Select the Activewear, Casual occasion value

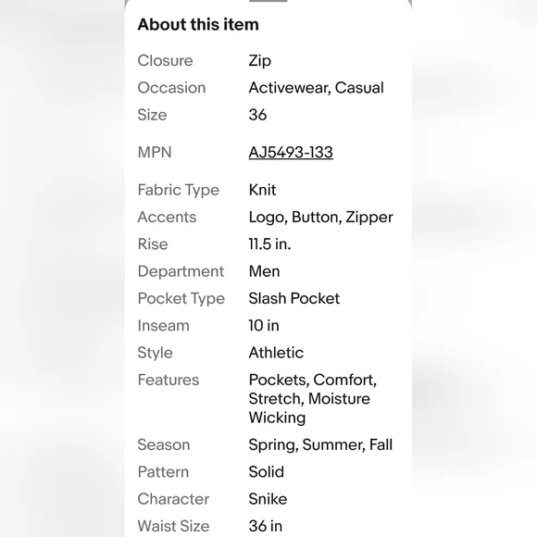coord(316,88)
